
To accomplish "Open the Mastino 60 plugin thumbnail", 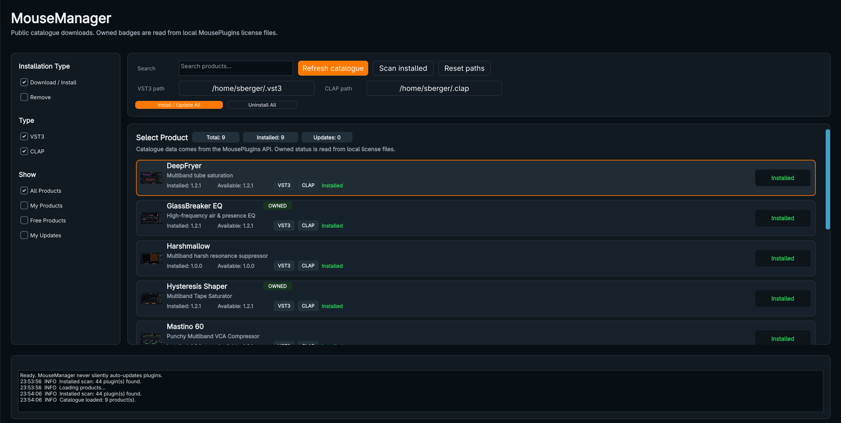I will pos(151,339).
